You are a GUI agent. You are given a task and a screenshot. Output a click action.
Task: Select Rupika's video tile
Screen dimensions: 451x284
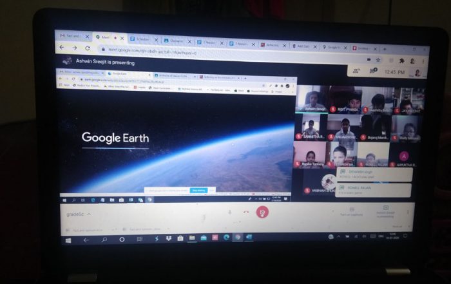310,155
